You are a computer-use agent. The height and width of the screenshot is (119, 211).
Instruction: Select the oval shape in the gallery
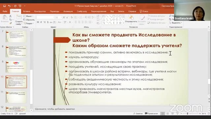point(117,16)
